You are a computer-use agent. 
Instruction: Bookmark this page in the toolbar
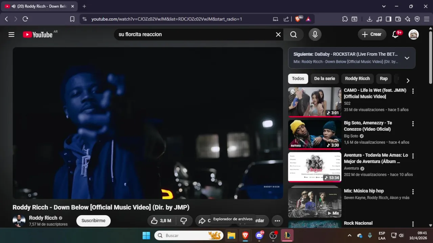coord(72,19)
